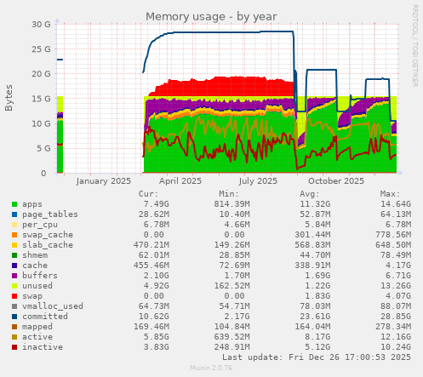
Task: Click the 'inactive' legend label
Action: (x=43, y=347)
